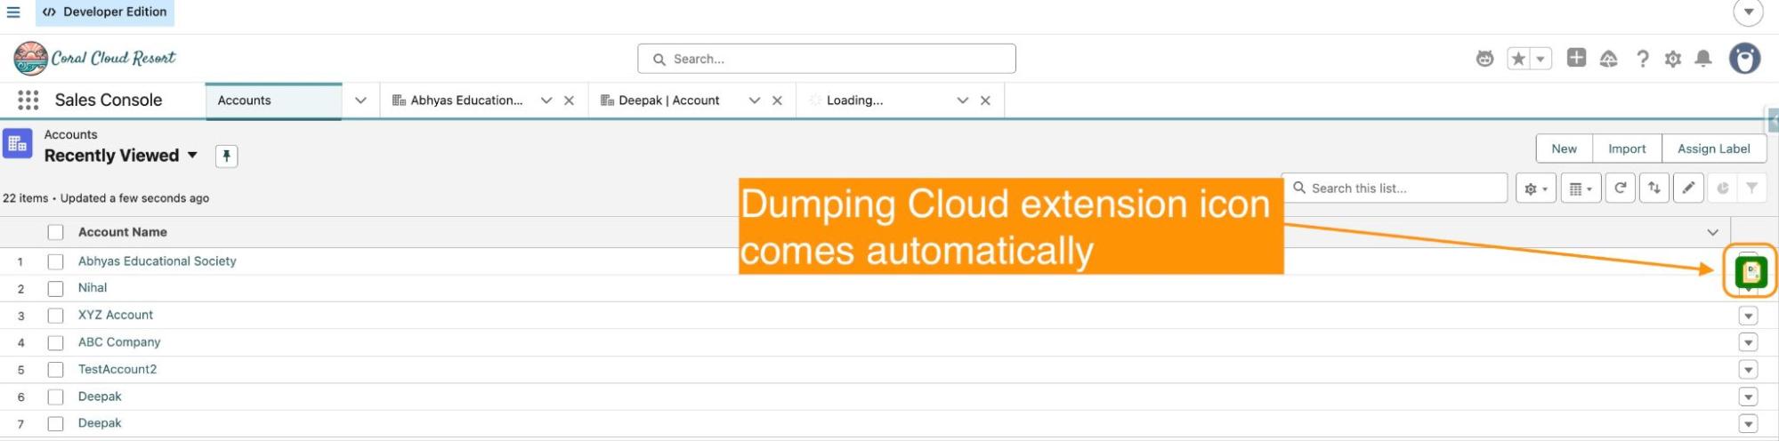
Task: Click the Assign Label button
Action: click(1713, 149)
